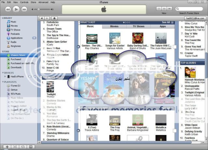Switch to grid view button
The width and height of the screenshot is (208, 150).
tap(164, 9)
